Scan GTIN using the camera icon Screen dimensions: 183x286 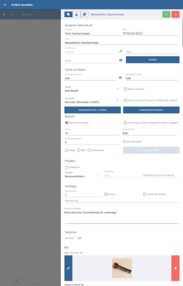[x=121, y=60]
